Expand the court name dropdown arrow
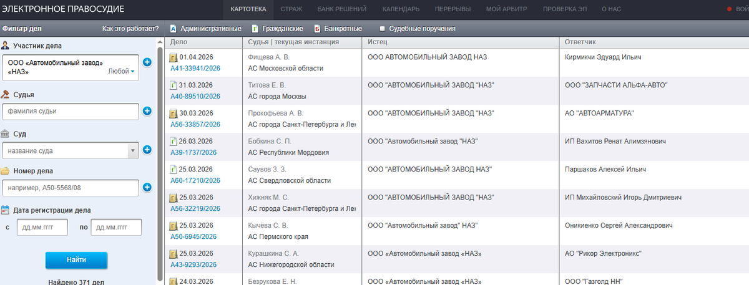The height and width of the screenshot is (285, 749). point(132,150)
